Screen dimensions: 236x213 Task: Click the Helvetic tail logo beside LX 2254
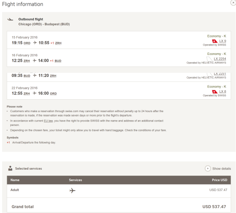209,59
